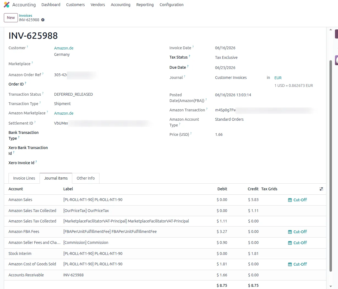Go back to Invoices breadcrumb

(x=26, y=15)
